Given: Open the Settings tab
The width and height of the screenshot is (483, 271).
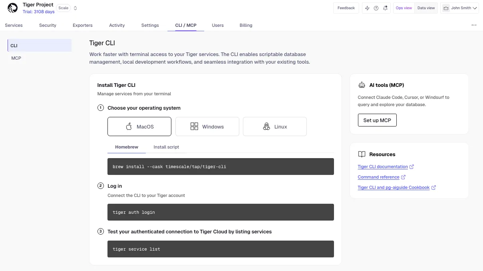Looking at the screenshot, I should click(x=150, y=25).
